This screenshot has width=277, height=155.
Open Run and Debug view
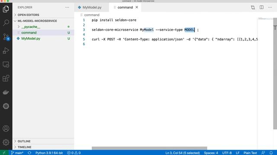coord(6,51)
